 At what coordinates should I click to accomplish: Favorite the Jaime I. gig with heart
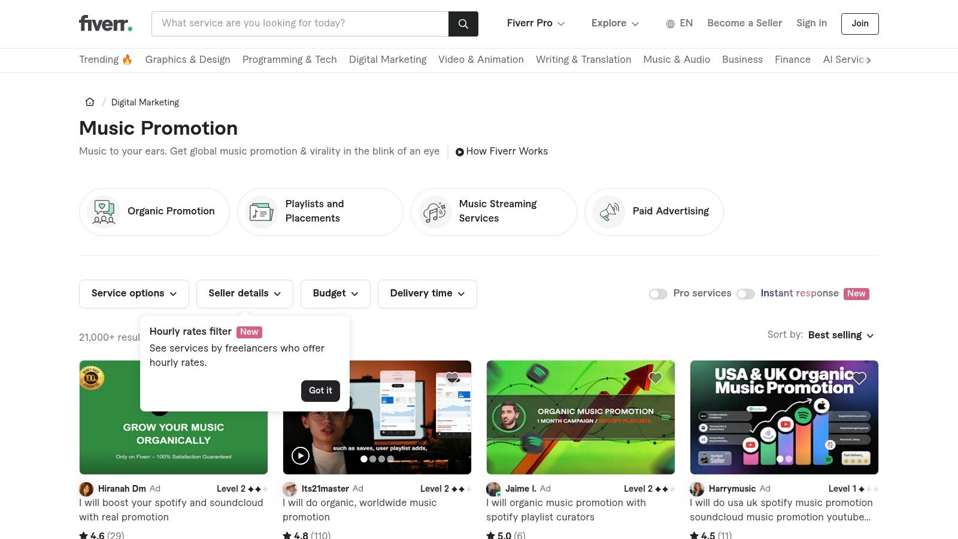(x=656, y=378)
